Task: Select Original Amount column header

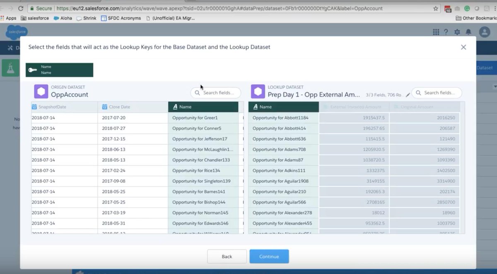Action: pyautogui.click(x=425, y=107)
